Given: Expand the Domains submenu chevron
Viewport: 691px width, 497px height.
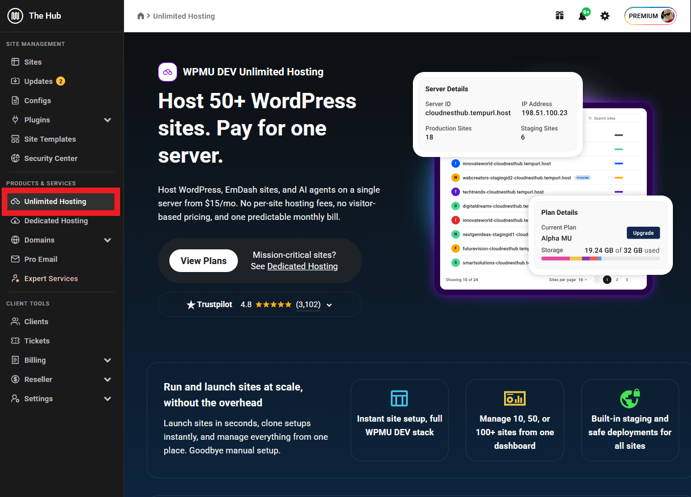Looking at the screenshot, I should [108, 240].
